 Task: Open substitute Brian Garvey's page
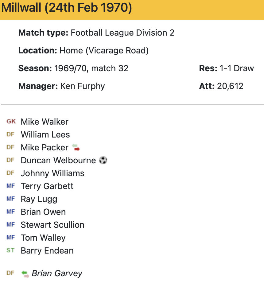tap(57, 273)
